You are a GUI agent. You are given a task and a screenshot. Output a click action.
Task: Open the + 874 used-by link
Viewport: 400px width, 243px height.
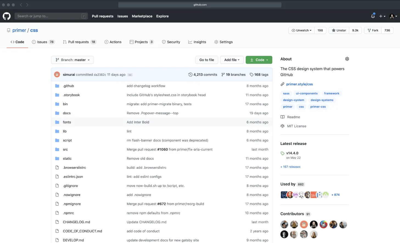[335, 195]
